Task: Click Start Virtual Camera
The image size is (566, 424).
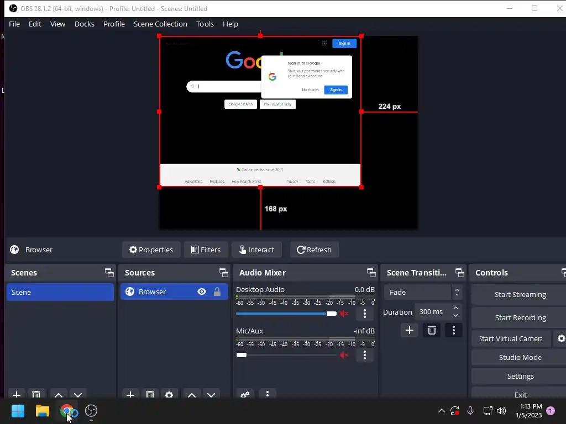Action: 511,338
